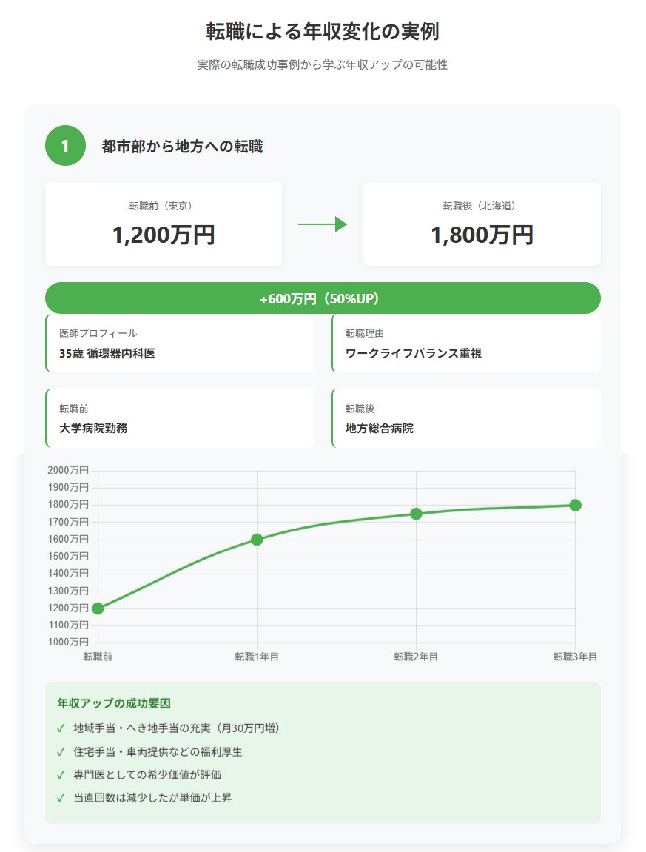
Task: Click the chart data point at 転職前
Action: coord(98,608)
